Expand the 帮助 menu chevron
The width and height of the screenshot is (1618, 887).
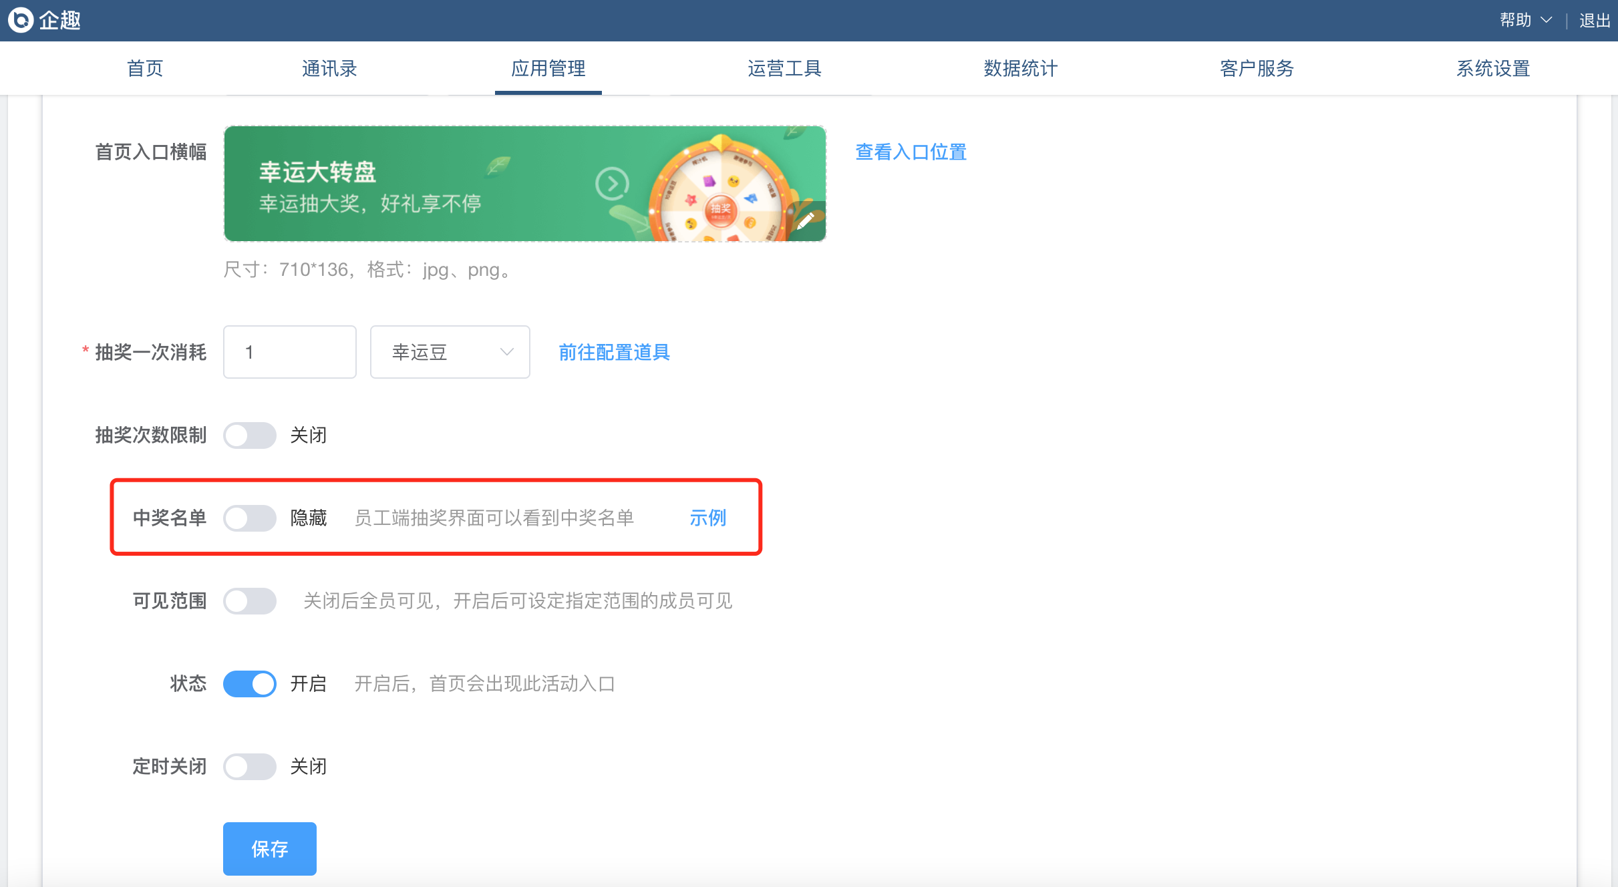click(x=1546, y=21)
